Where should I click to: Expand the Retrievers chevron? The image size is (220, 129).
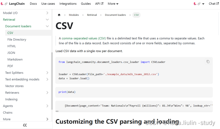[47, 93]
